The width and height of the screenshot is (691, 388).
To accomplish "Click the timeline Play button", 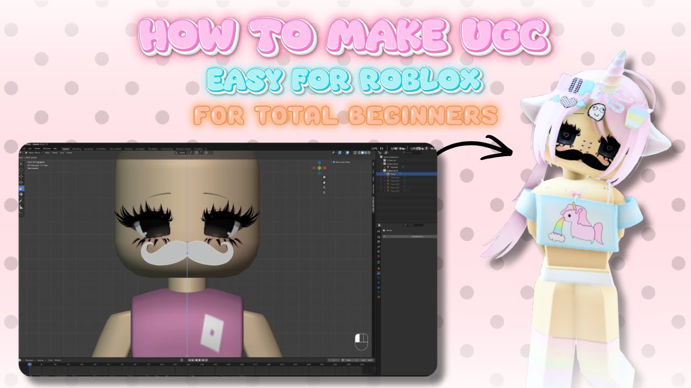I will coord(200,360).
